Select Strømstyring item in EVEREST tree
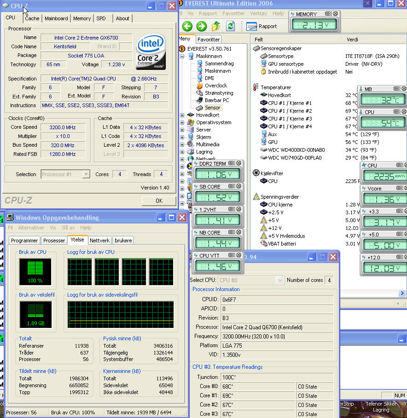 [215, 93]
